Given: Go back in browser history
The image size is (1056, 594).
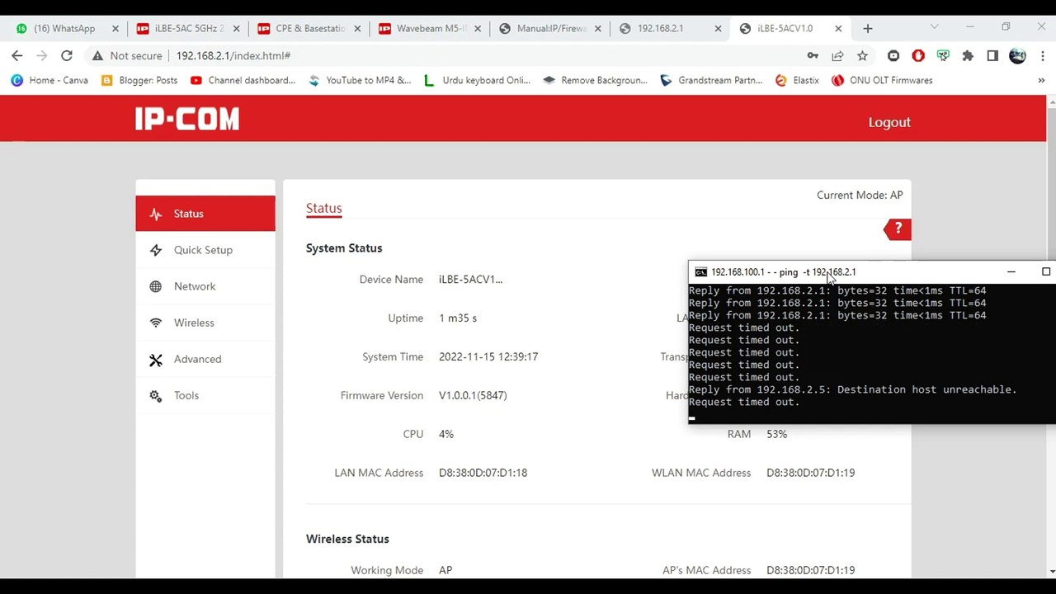Looking at the screenshot, I should pos(17,55).
